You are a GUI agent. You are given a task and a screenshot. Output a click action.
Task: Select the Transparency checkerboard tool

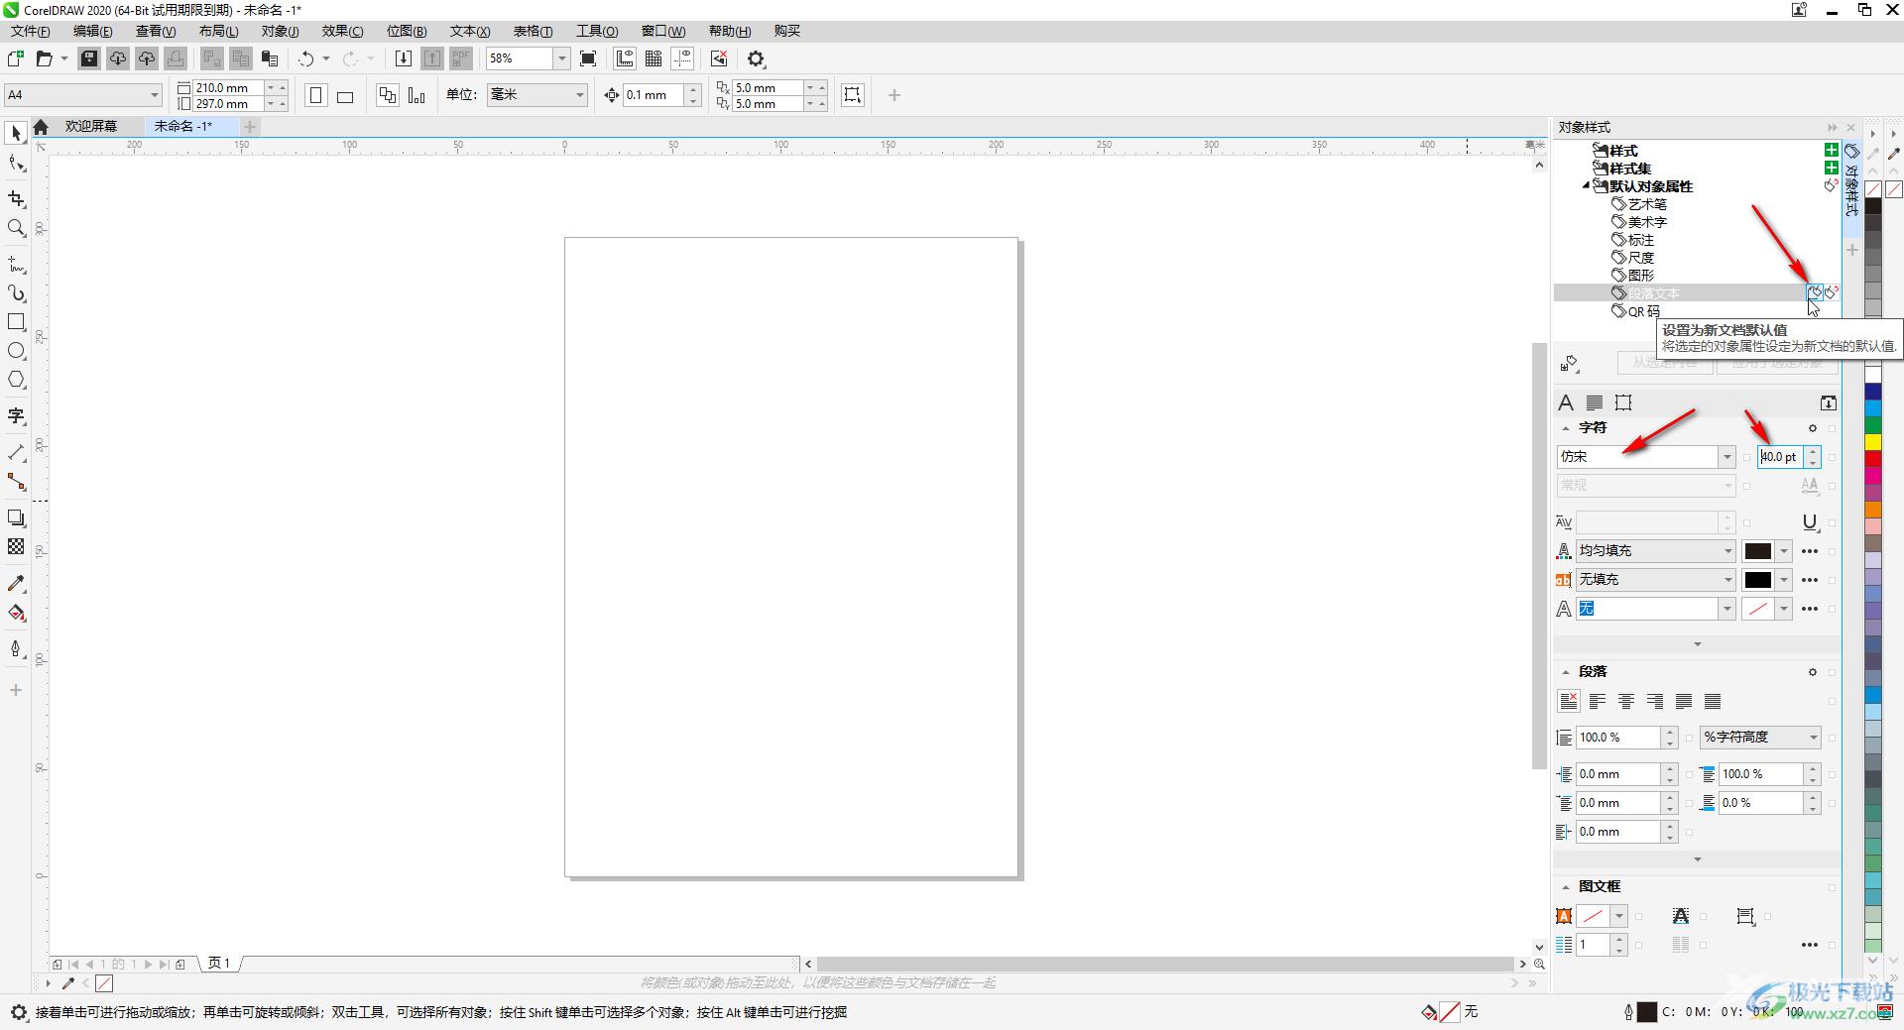point(16,546)
